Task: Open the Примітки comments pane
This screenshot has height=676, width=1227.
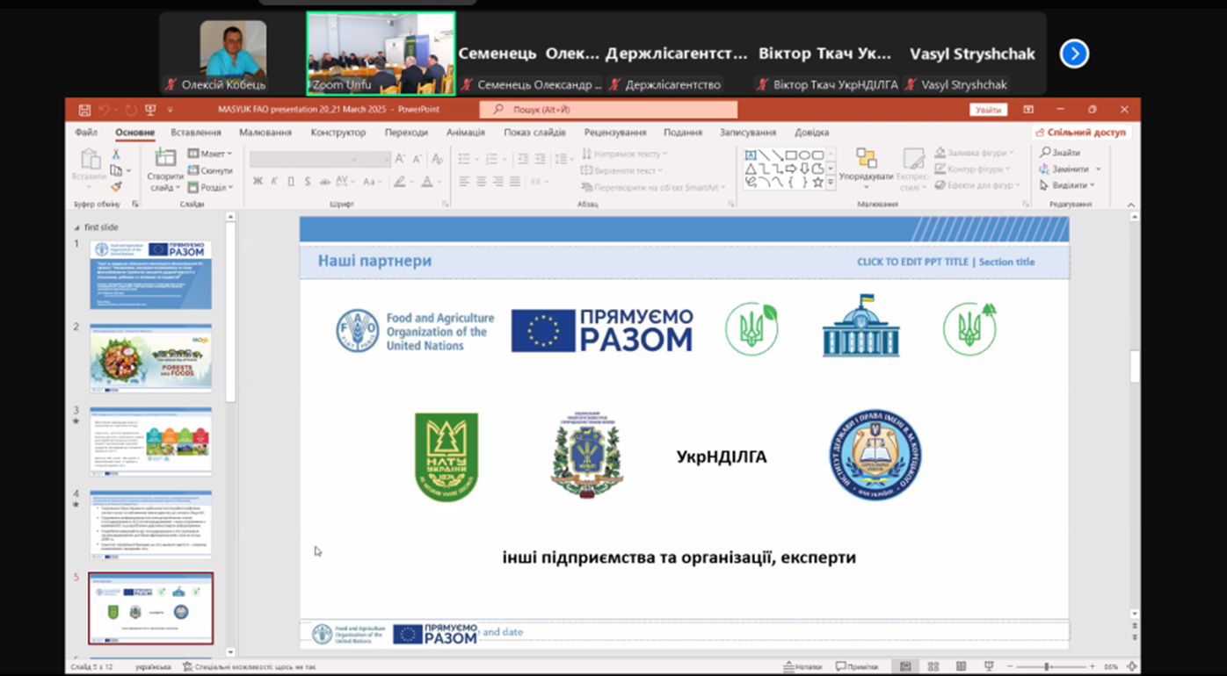Action: [857, 667]
